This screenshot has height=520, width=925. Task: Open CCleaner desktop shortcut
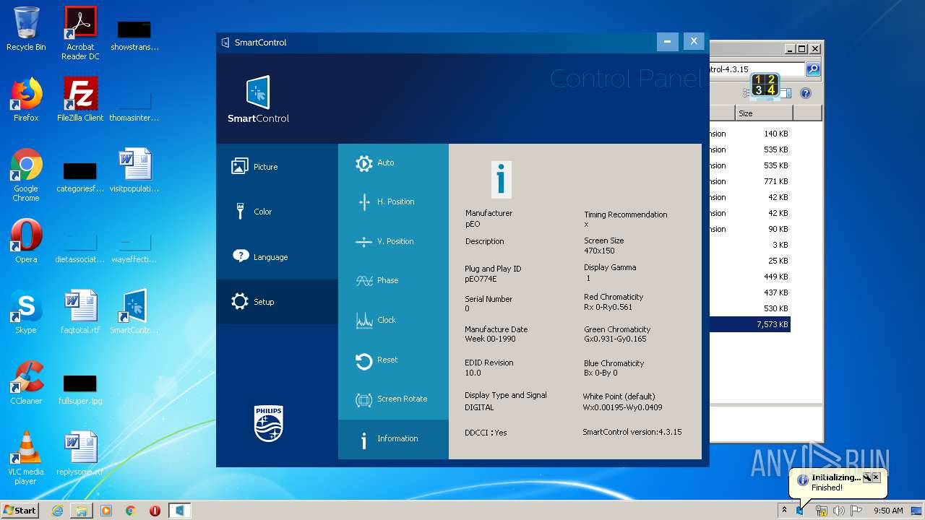26,383
